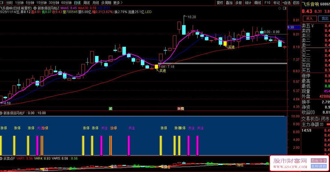Click the ¥ icon beside 卖五
Image resolution: width=330 pixels, height=172 pixels.
pyautogui.click(x=313, y=26)
